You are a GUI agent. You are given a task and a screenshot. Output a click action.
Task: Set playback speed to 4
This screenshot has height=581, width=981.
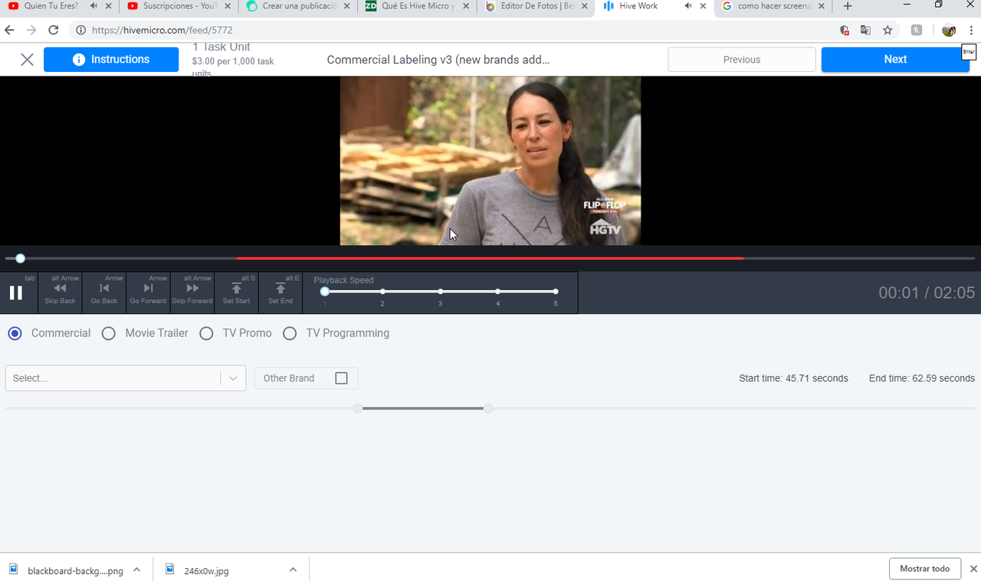pyautogui.click(x=498, y=292)
